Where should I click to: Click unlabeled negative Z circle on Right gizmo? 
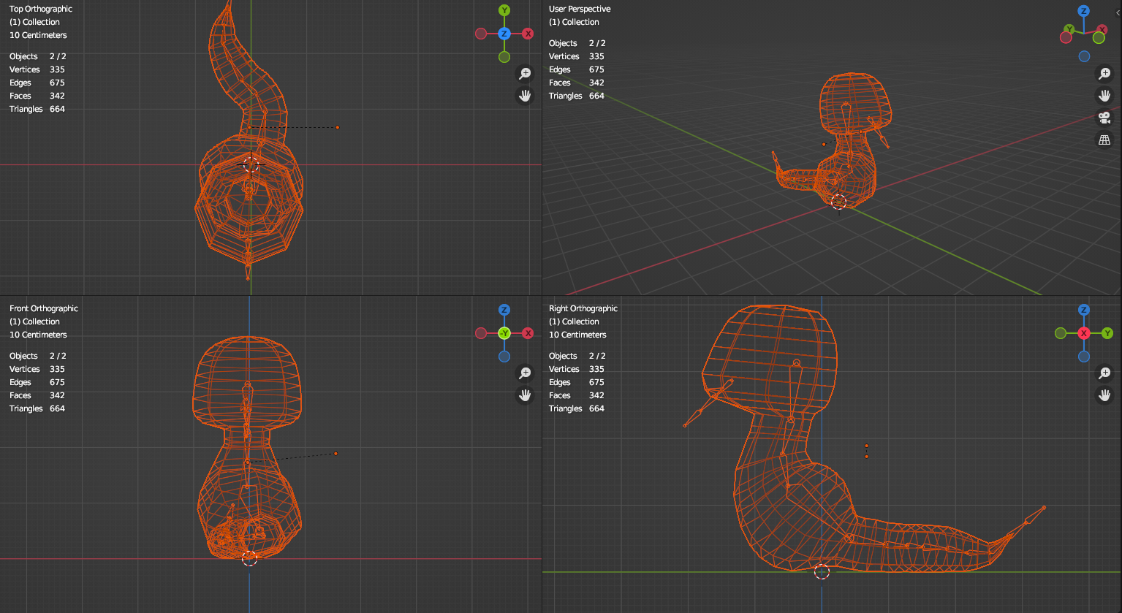click(x=1084, y=357)
